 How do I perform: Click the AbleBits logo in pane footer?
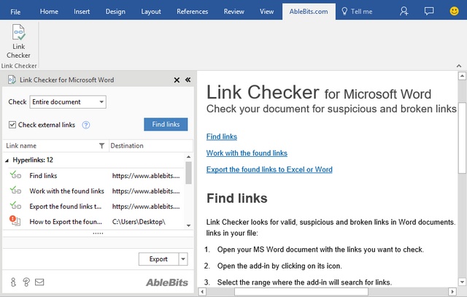point(167,282)
